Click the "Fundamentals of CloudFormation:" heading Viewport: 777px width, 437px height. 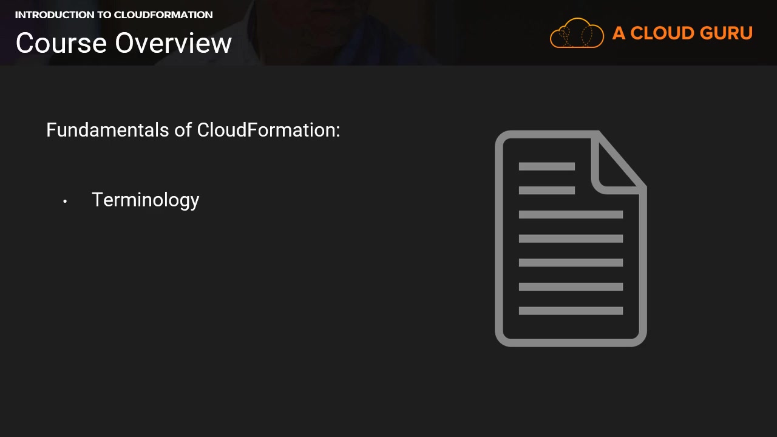pos(193,130)
